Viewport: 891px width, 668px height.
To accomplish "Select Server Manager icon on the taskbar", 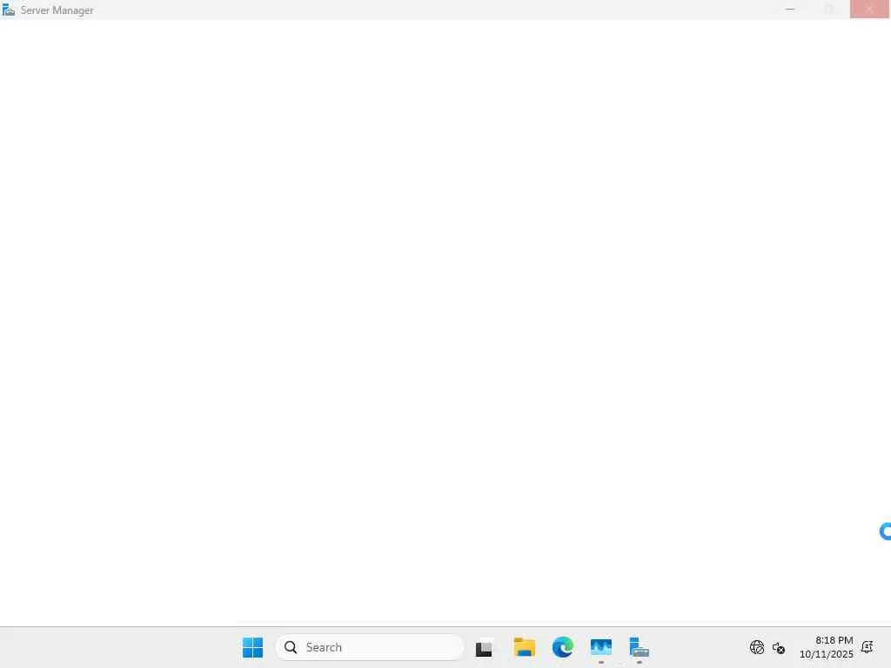I will [x=639, y=647].
